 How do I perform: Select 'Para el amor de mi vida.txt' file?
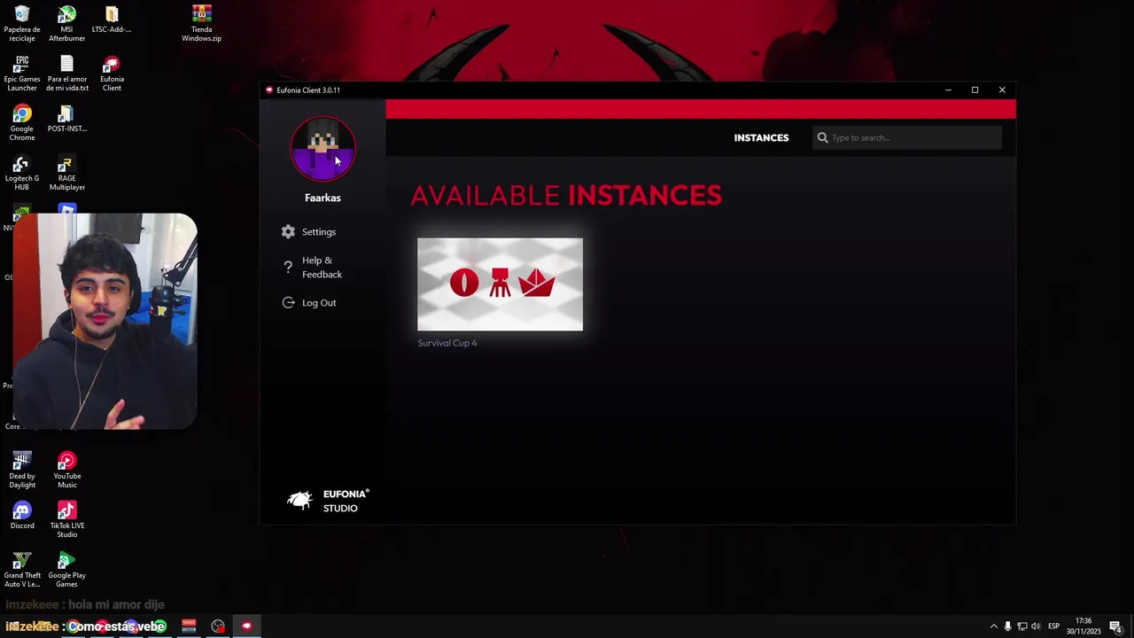point(66,74)
